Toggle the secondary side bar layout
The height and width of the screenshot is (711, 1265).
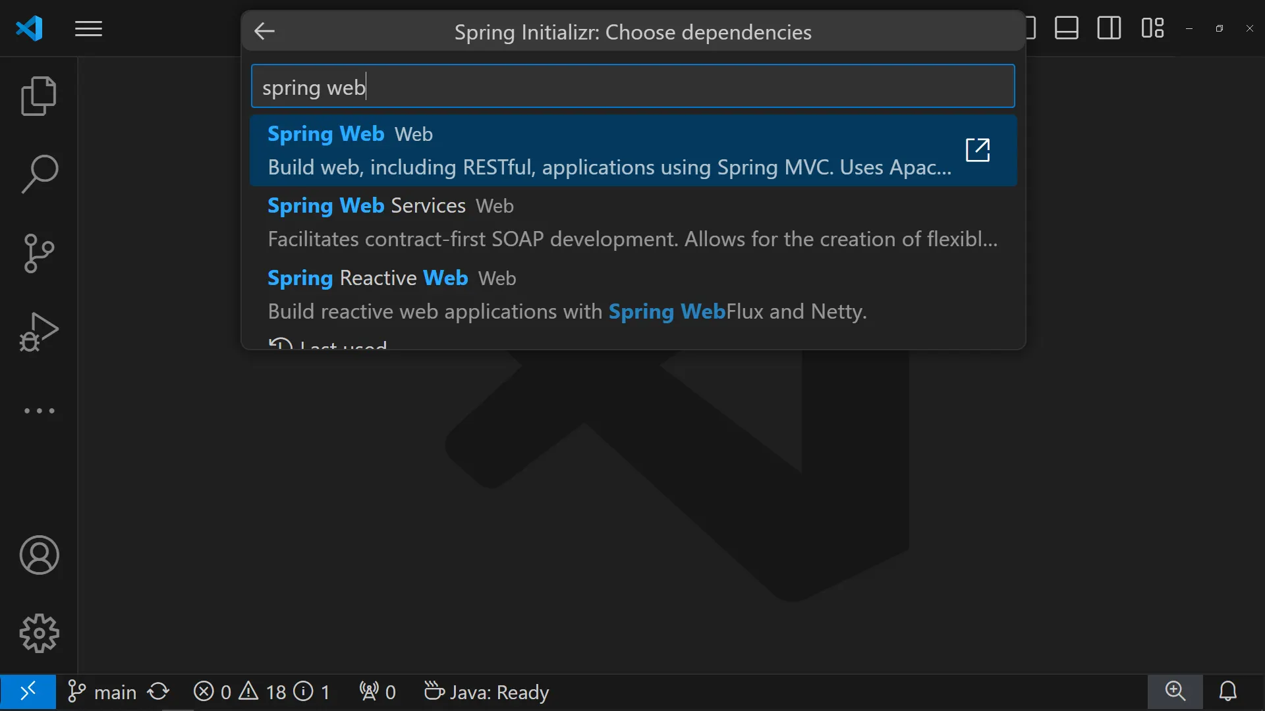pyautogui.click(x=1109, y=28)
